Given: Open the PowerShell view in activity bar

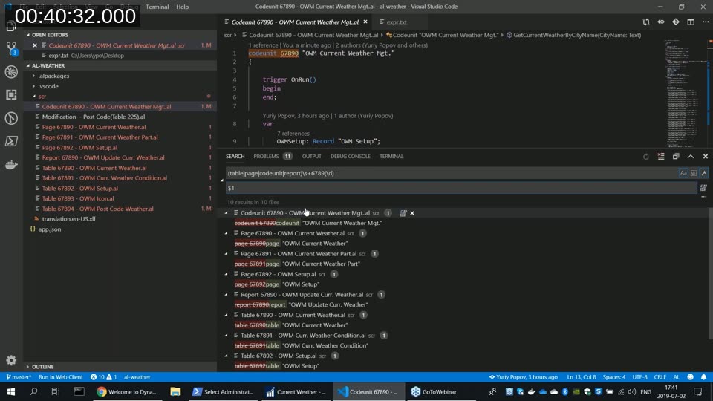Looking at the screenshot, I should click(x=11, y=141).
